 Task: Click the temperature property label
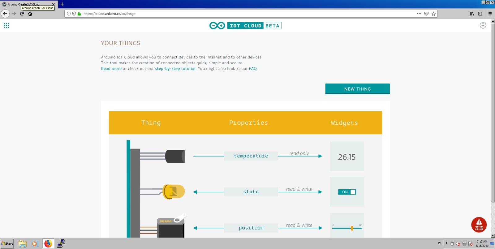[251, 156]
